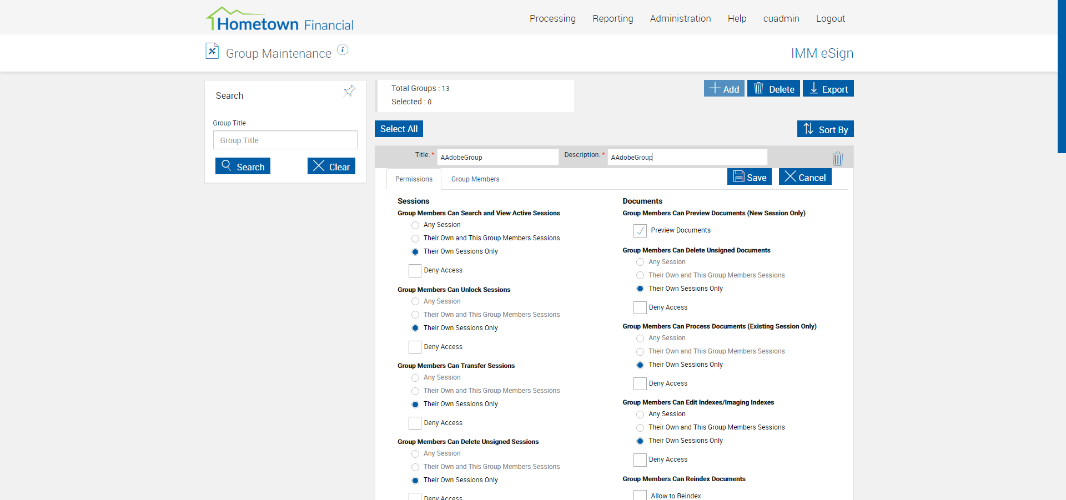The image size is (1066, 500).
Task: Switch to the Group Members tab
Action: 475,179
